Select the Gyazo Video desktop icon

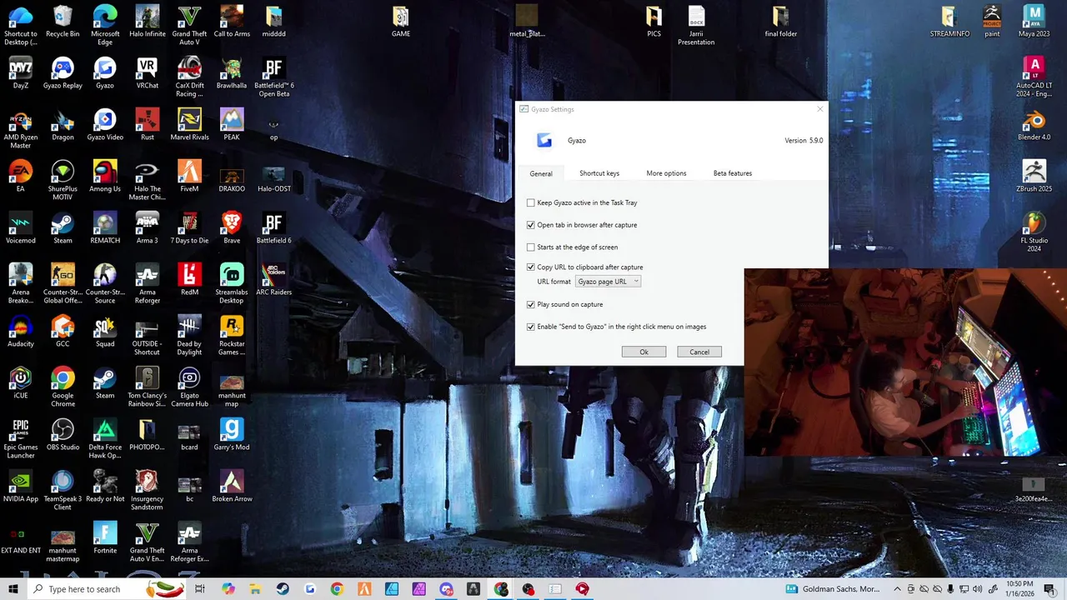pyautogui.click(x=105, y=125)
